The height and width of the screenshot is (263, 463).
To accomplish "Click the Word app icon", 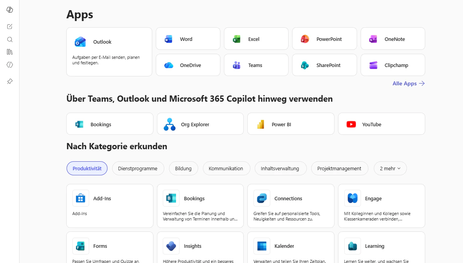I will pyautogui.click(x=169, y=39).
